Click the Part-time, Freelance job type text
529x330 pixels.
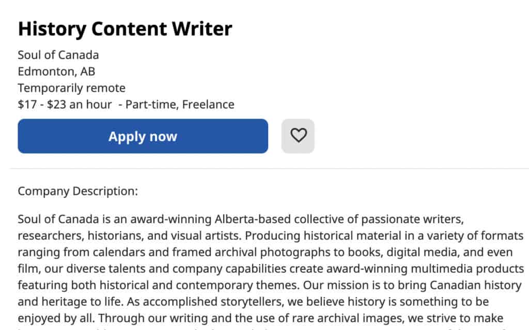click(183, 104)
